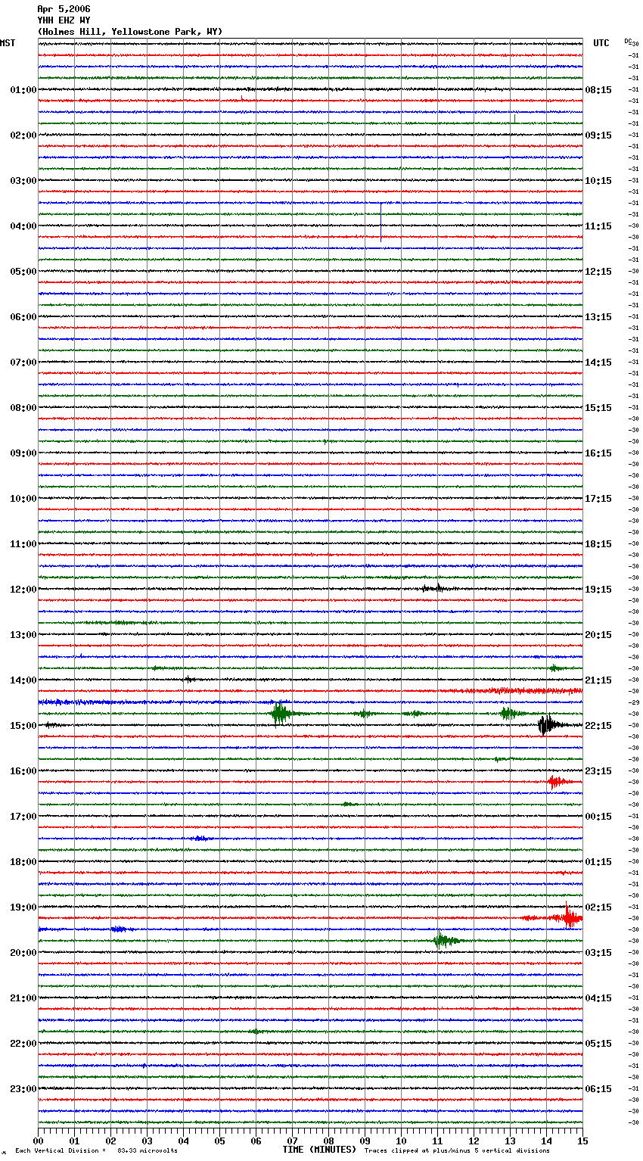The height and width of the screenshot is (1161, 643).
Task: Click red spike event on the 19:15 trace
Action: coord(567,917)
